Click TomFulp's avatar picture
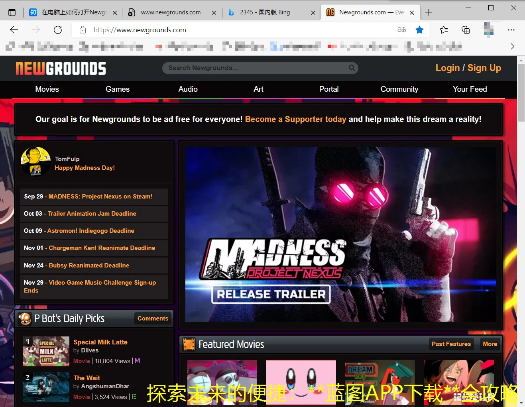Viewport: 525px width, 407px height. [x=35, y=161]
